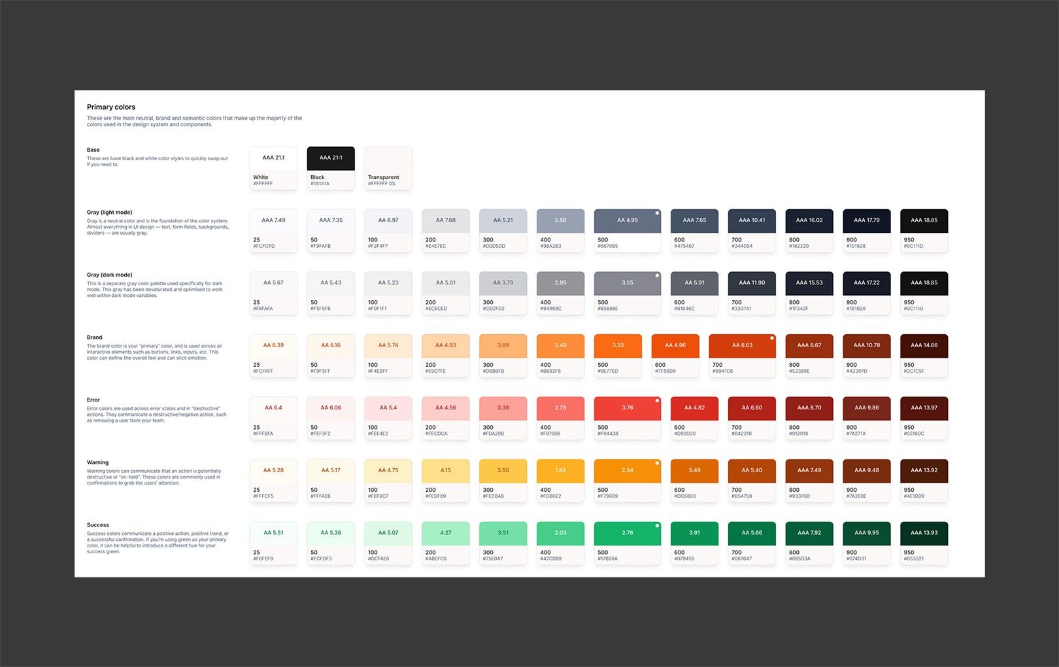Image resolution: width=1059 pixels, height=667 pixels.
Task: Pick Warning 600 swatch #DC6803
Action: pyautogui.click(x=694, y=481)
